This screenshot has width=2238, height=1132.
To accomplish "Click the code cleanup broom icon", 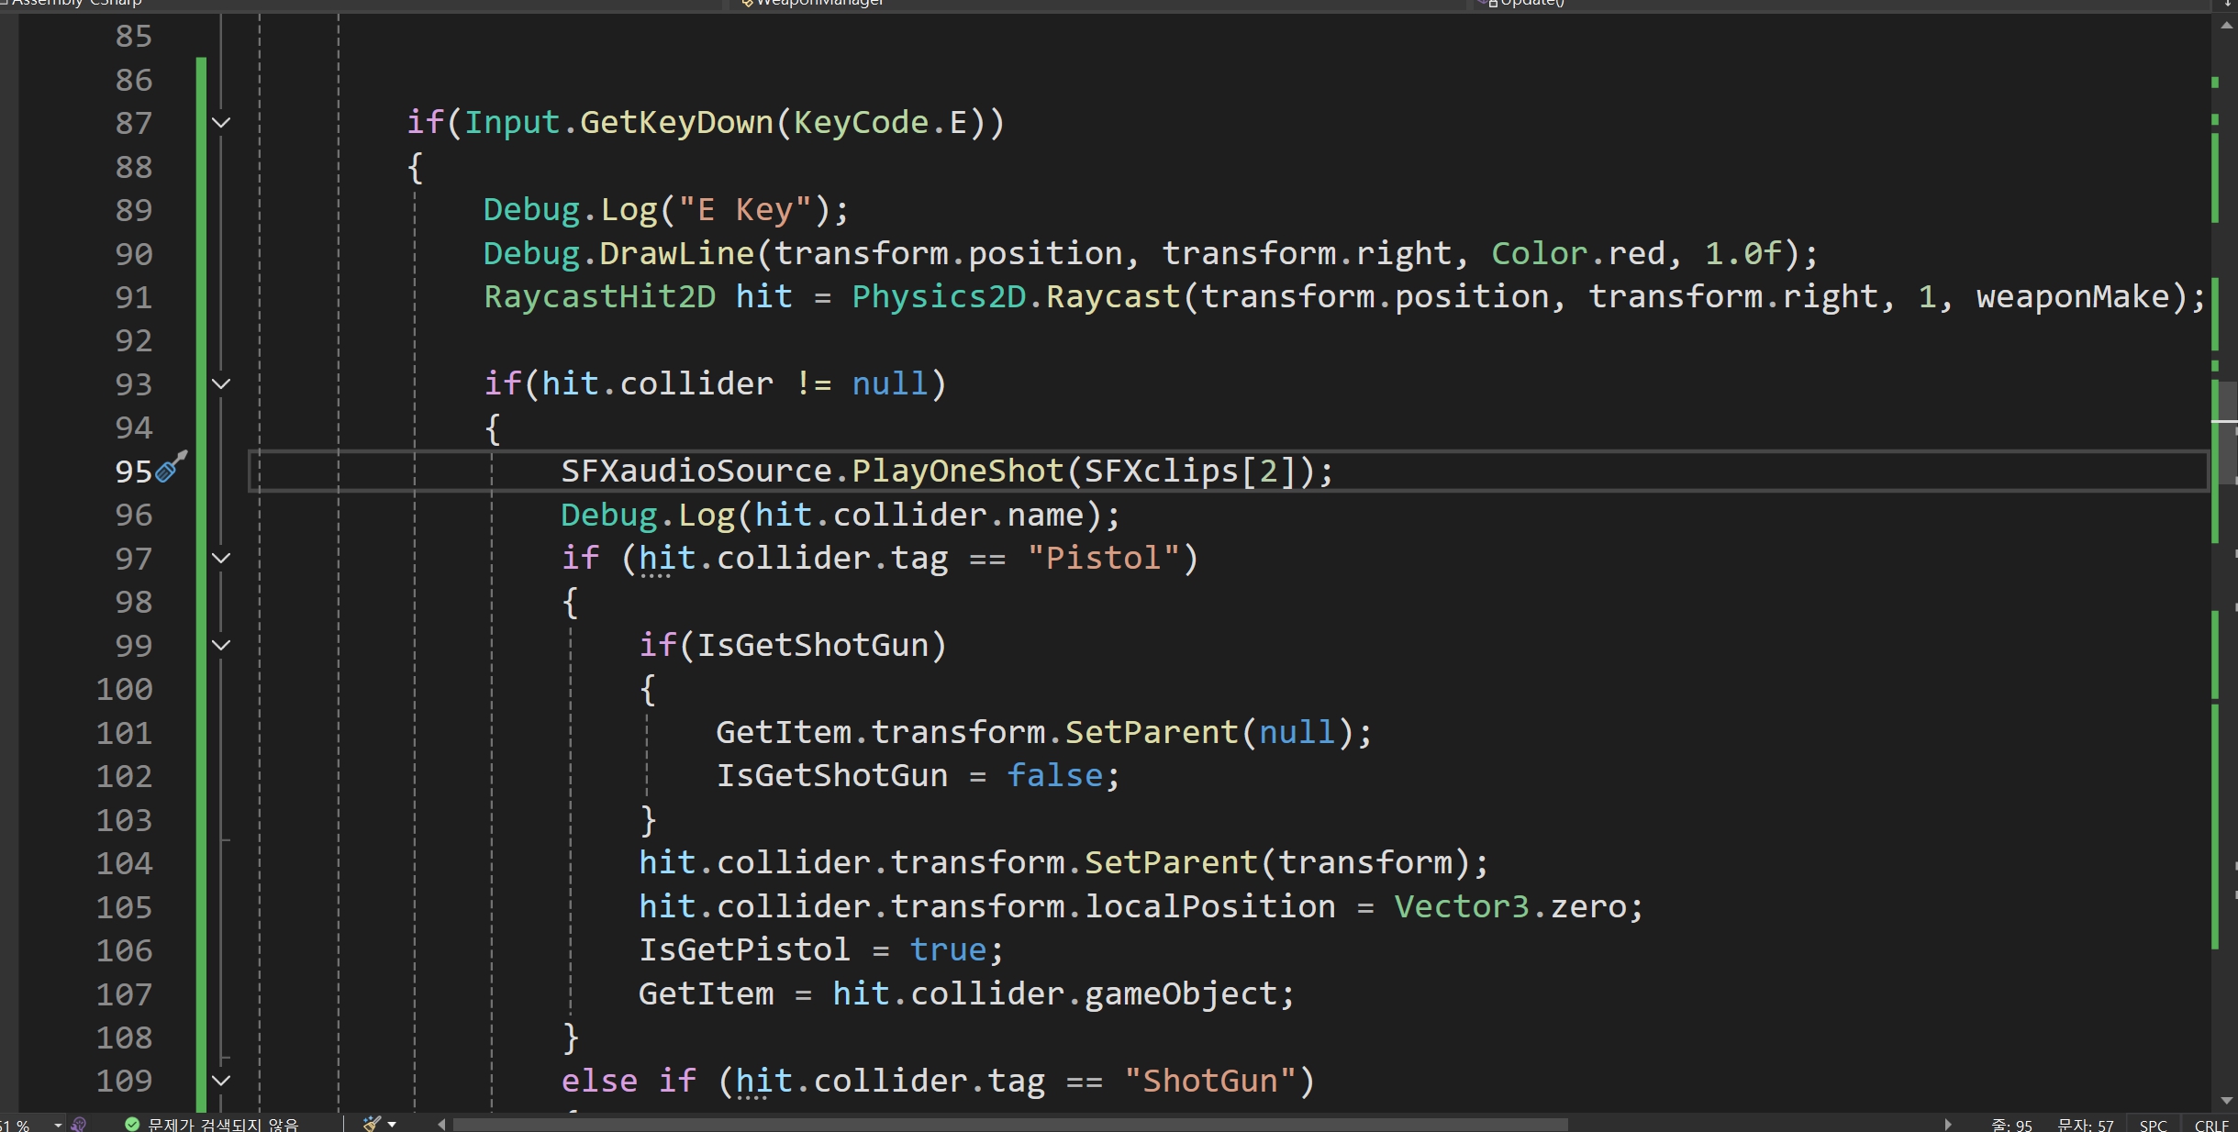I will 372,1124.
